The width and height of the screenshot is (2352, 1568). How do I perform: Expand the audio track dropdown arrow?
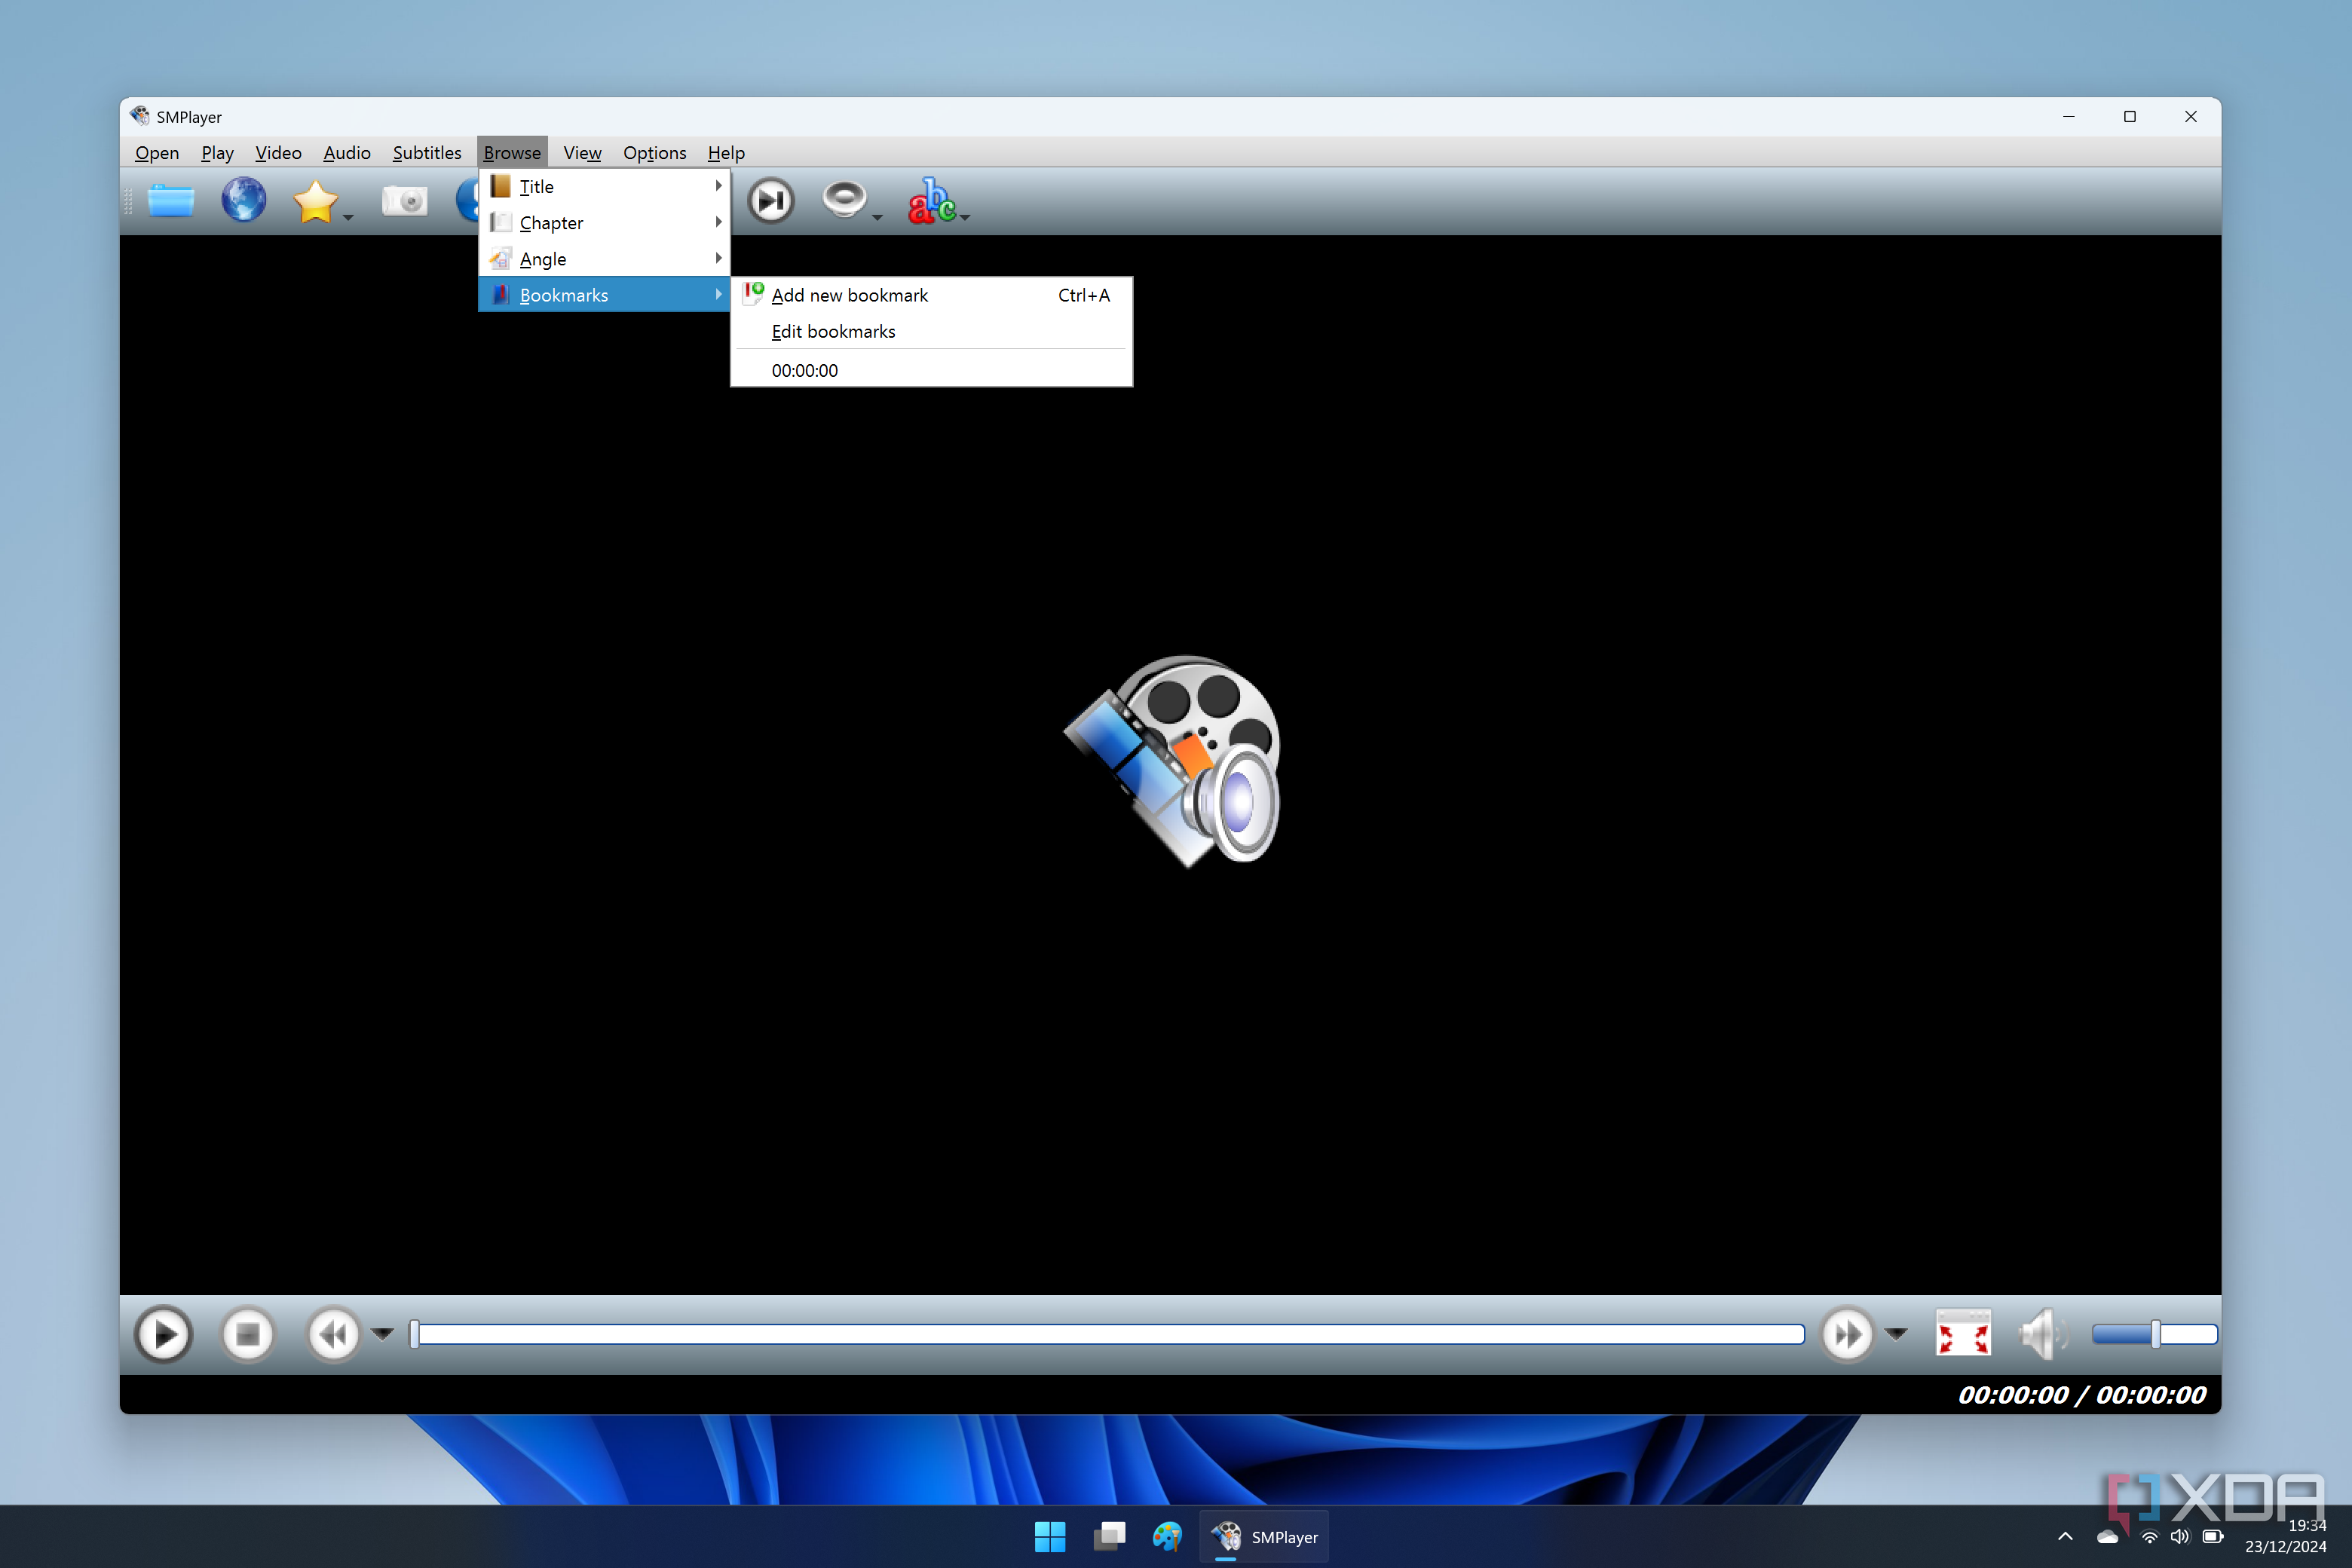click(x=877, y=217)
